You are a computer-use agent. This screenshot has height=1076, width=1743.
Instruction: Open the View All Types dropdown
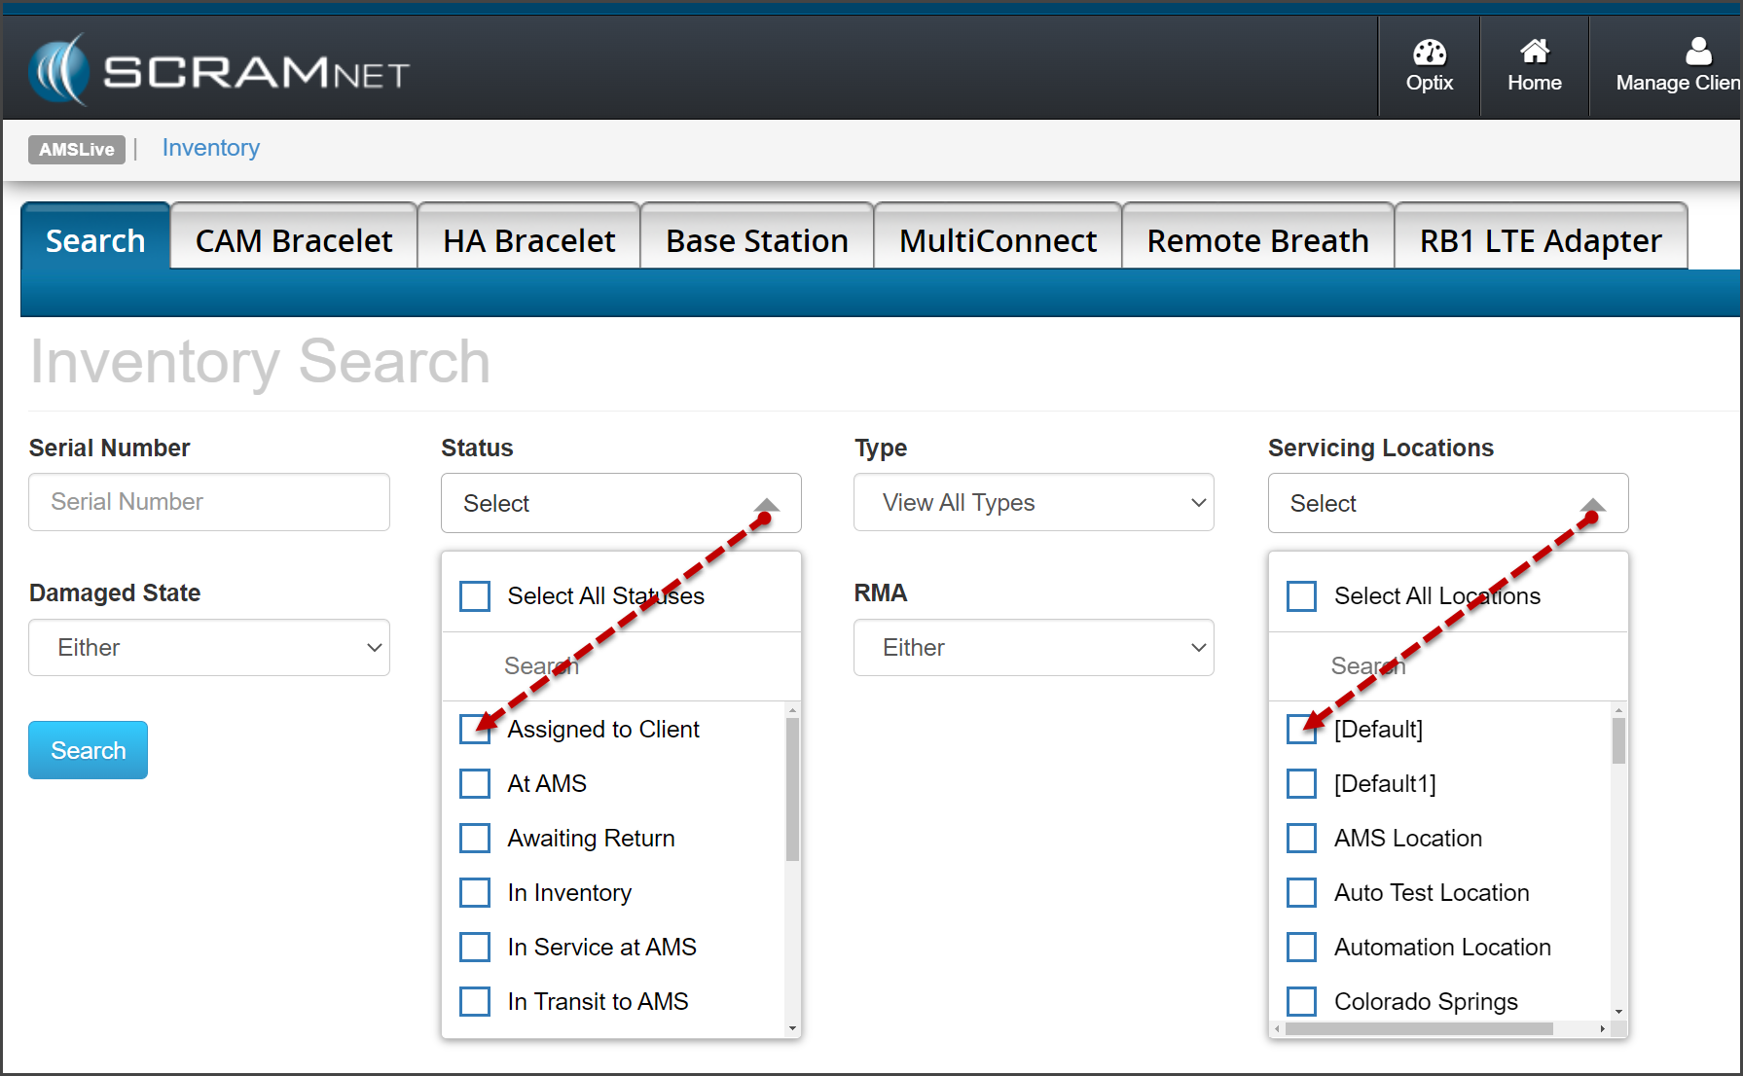click(1034, 503)
